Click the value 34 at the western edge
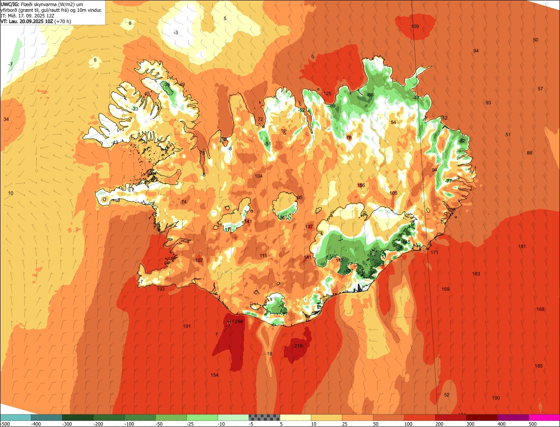Image resolution: width=560 pixels, height=427 pixels. [x=6, y=119]
